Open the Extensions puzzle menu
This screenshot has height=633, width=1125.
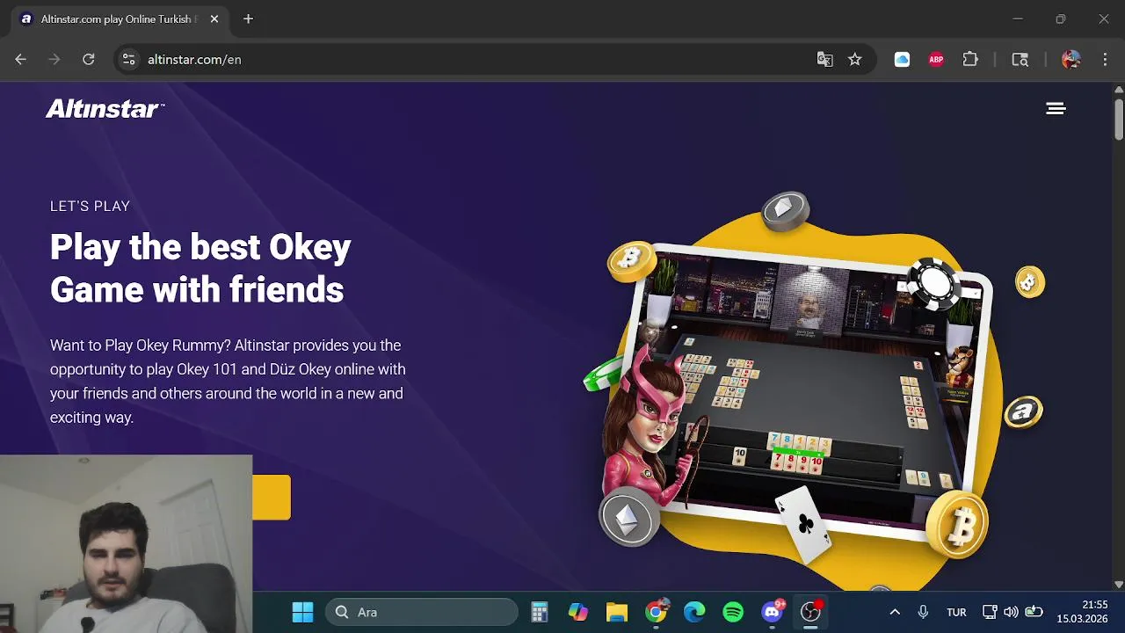tap(970, 59)
